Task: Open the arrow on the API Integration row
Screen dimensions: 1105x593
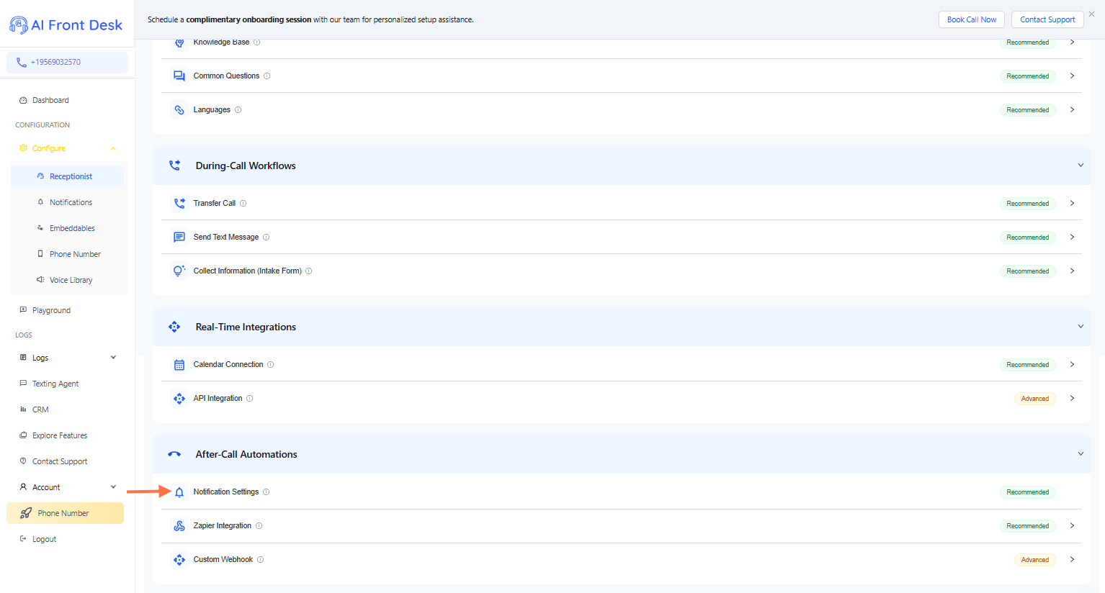Action: click(x=1072, y=399)
